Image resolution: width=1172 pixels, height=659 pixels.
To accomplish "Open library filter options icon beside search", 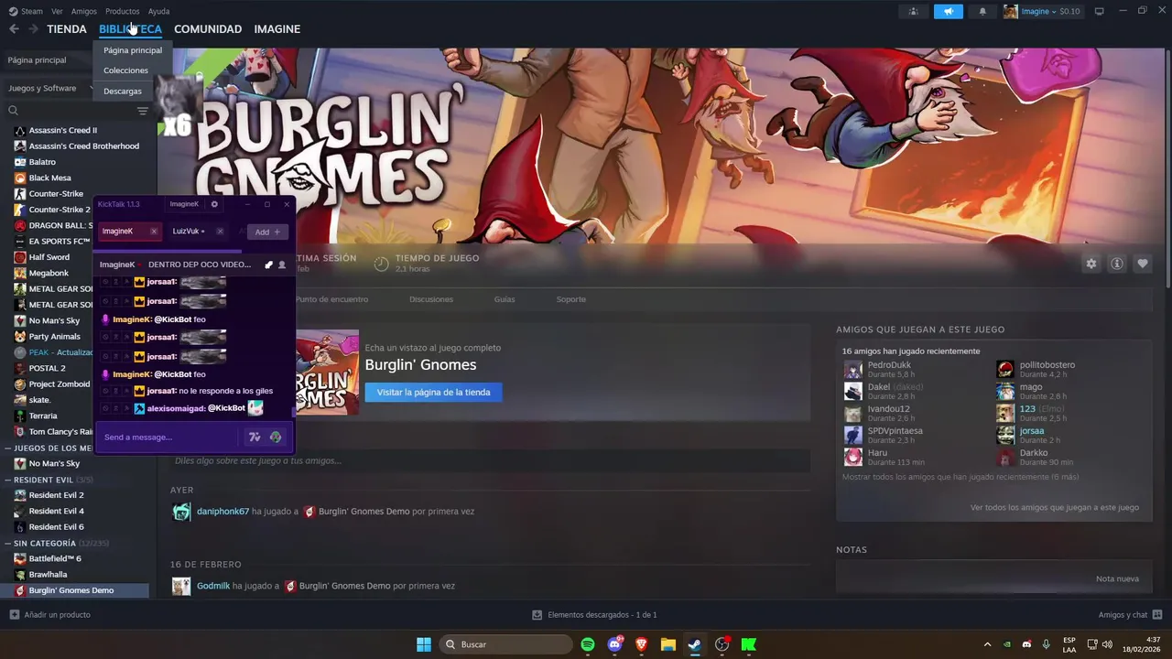I will coord(142,111).
